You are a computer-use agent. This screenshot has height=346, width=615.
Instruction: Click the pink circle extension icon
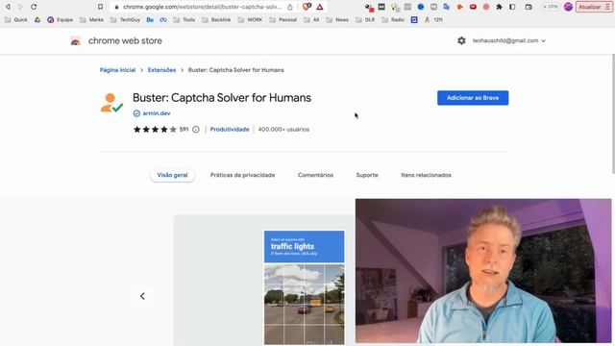coord(486,7)
